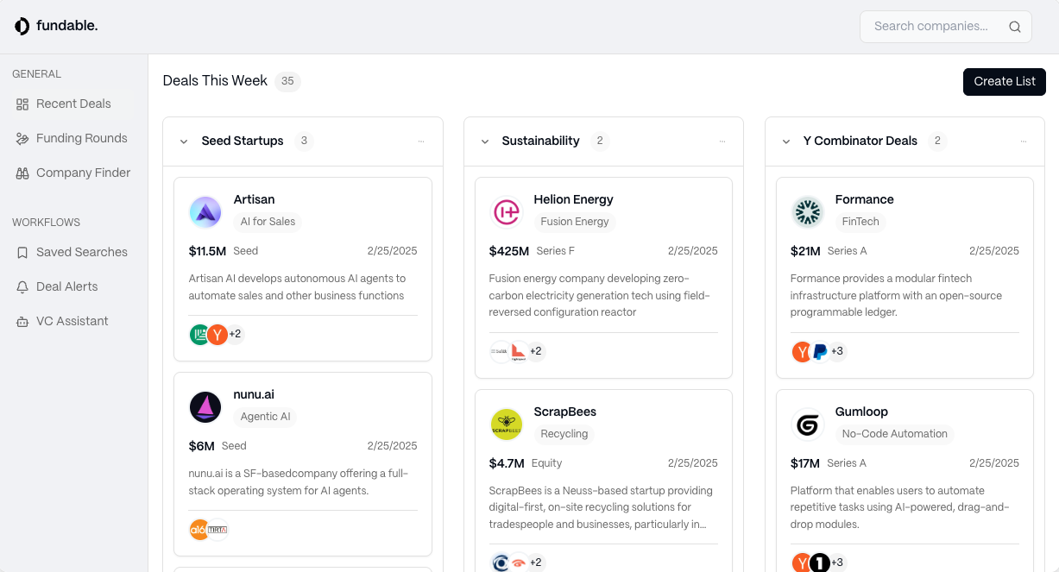1059x572 pixels.
Task: Collapse the Sustainability column
Action: pos(485,141)
